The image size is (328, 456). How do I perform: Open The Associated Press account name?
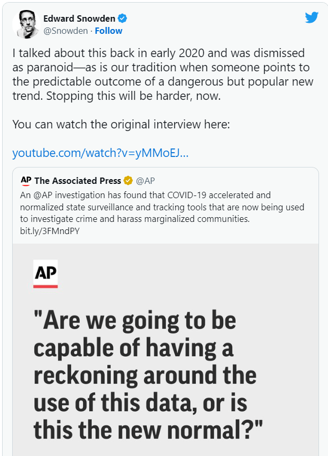(78, 181)
